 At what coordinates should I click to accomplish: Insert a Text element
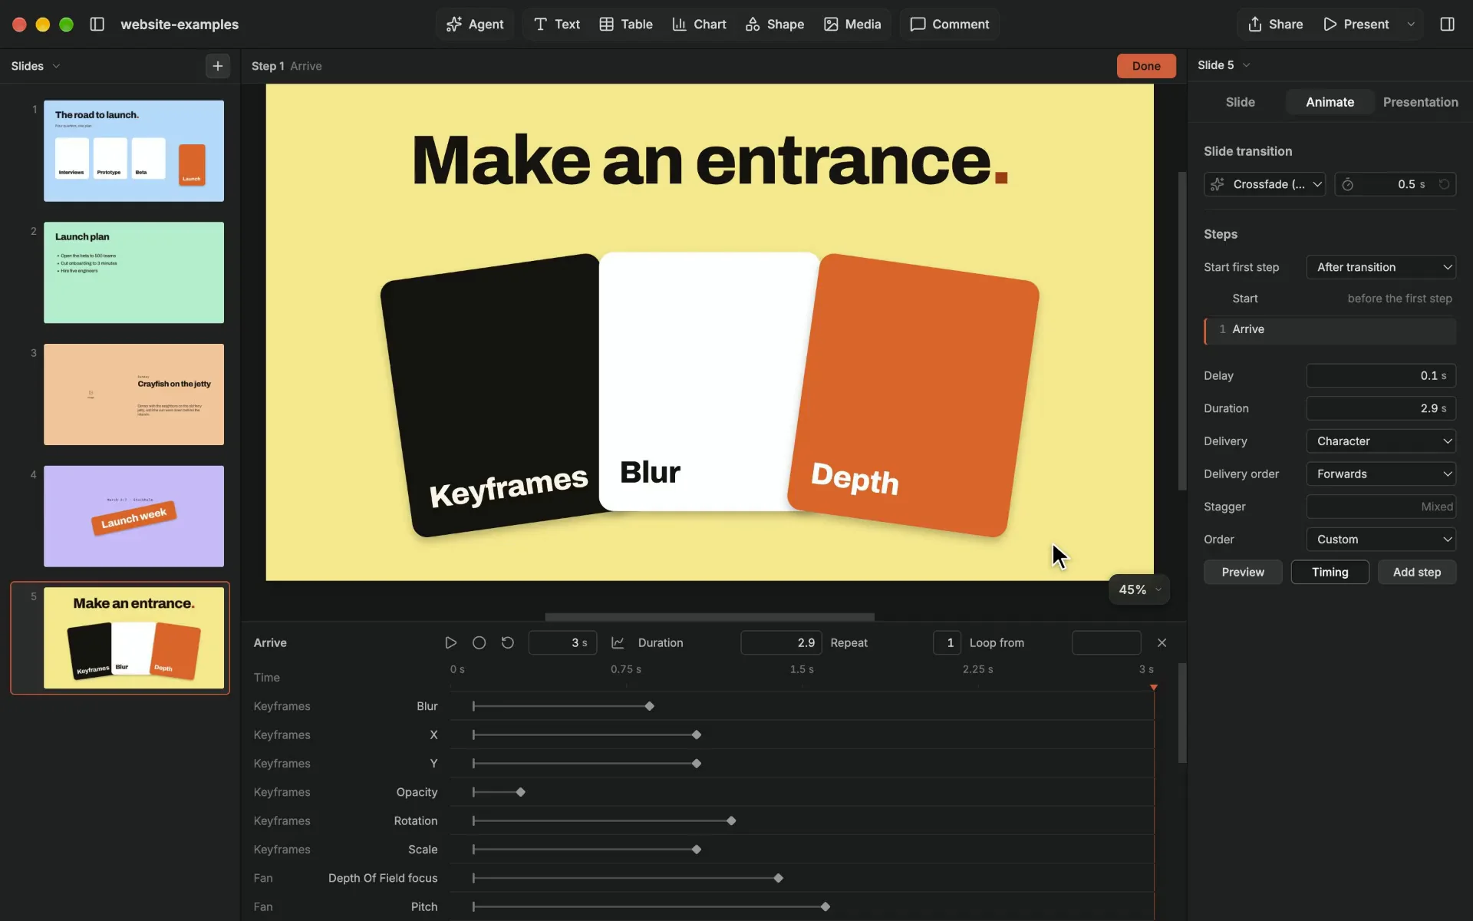557,24
